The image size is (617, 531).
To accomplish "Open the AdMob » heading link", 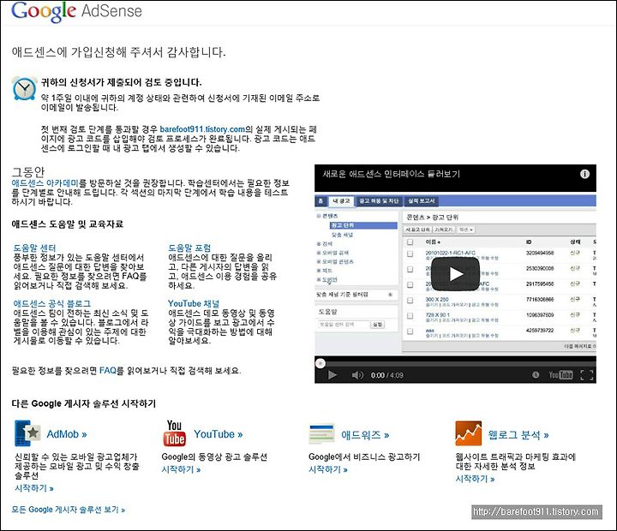I will (x=67, y=434).
